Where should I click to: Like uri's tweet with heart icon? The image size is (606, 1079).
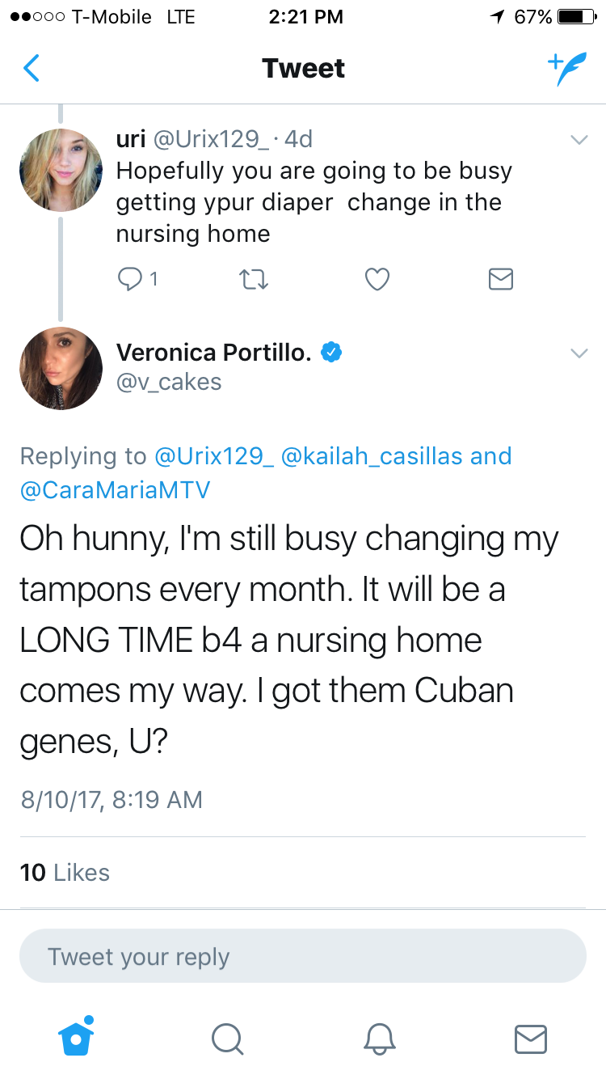click(x=377, y=279)
